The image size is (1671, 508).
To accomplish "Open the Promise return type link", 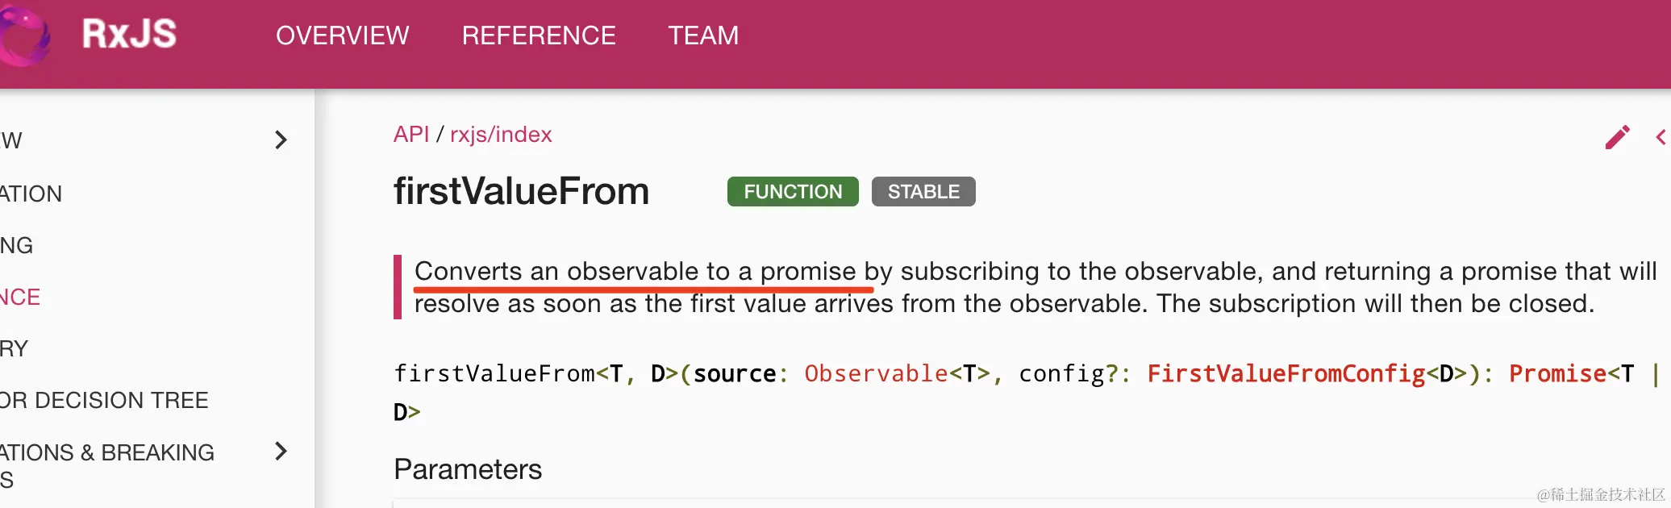I will point(1558,373).
